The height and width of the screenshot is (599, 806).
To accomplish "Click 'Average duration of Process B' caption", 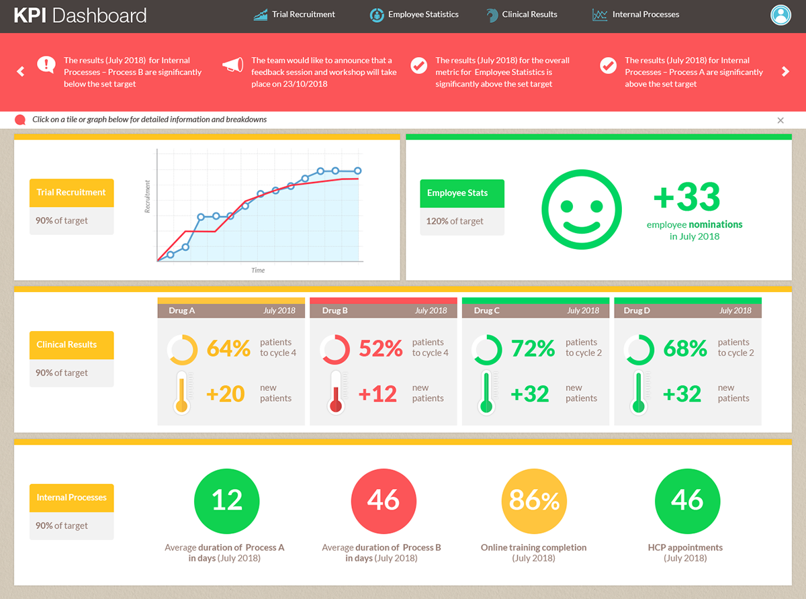I will pos(382,553).
